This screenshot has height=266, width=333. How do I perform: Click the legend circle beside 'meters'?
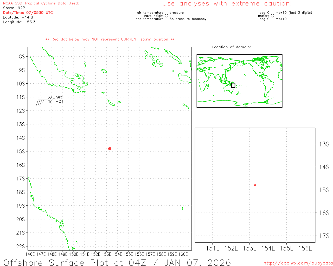[272, 16]
